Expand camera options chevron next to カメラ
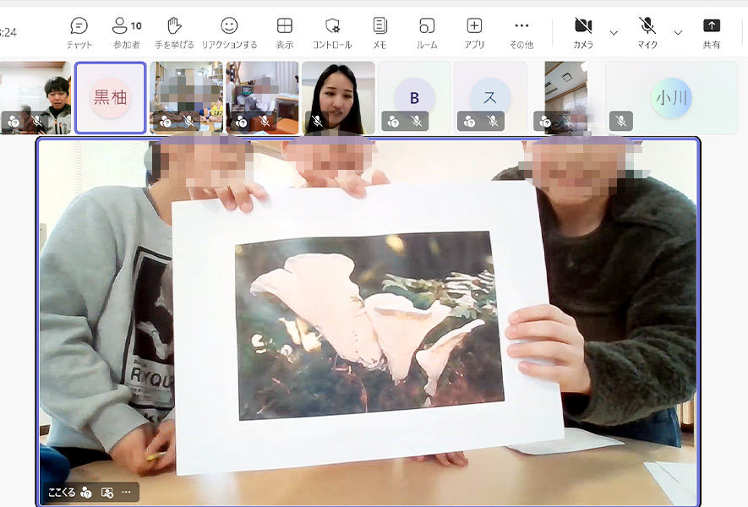The width and height of the screenshot is (748, 507). click(x=614, y=33)
